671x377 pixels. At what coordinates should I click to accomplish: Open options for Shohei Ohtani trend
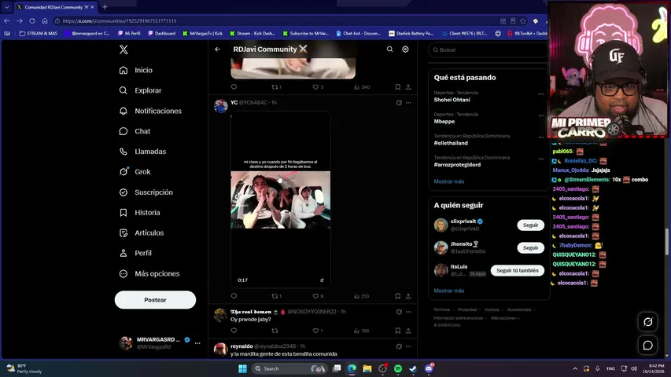pos(541,93)
